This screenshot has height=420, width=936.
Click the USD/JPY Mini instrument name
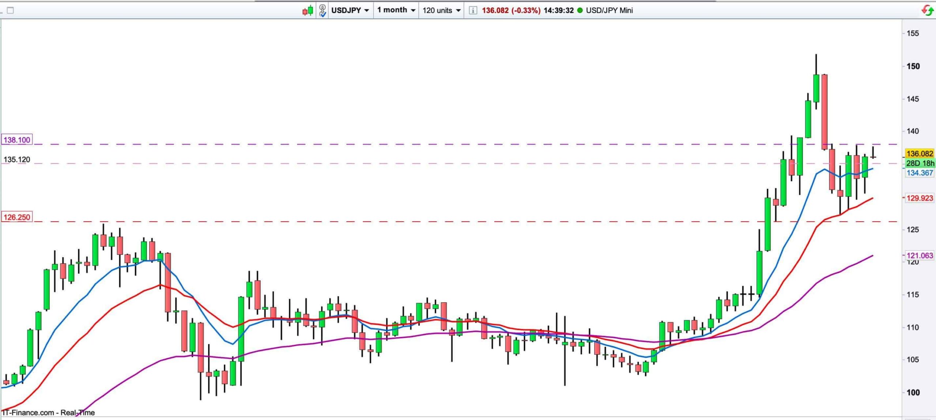(609, 10)
